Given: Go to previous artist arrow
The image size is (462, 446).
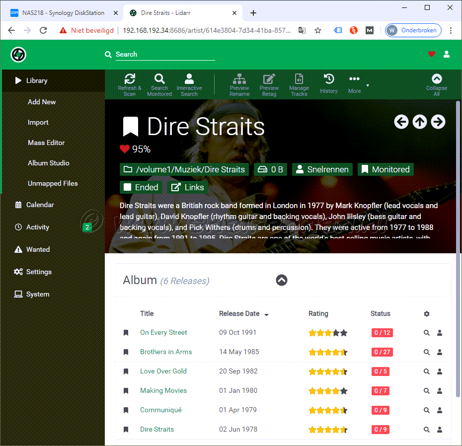Looking at the screenshot, I should tap(401, 122).
